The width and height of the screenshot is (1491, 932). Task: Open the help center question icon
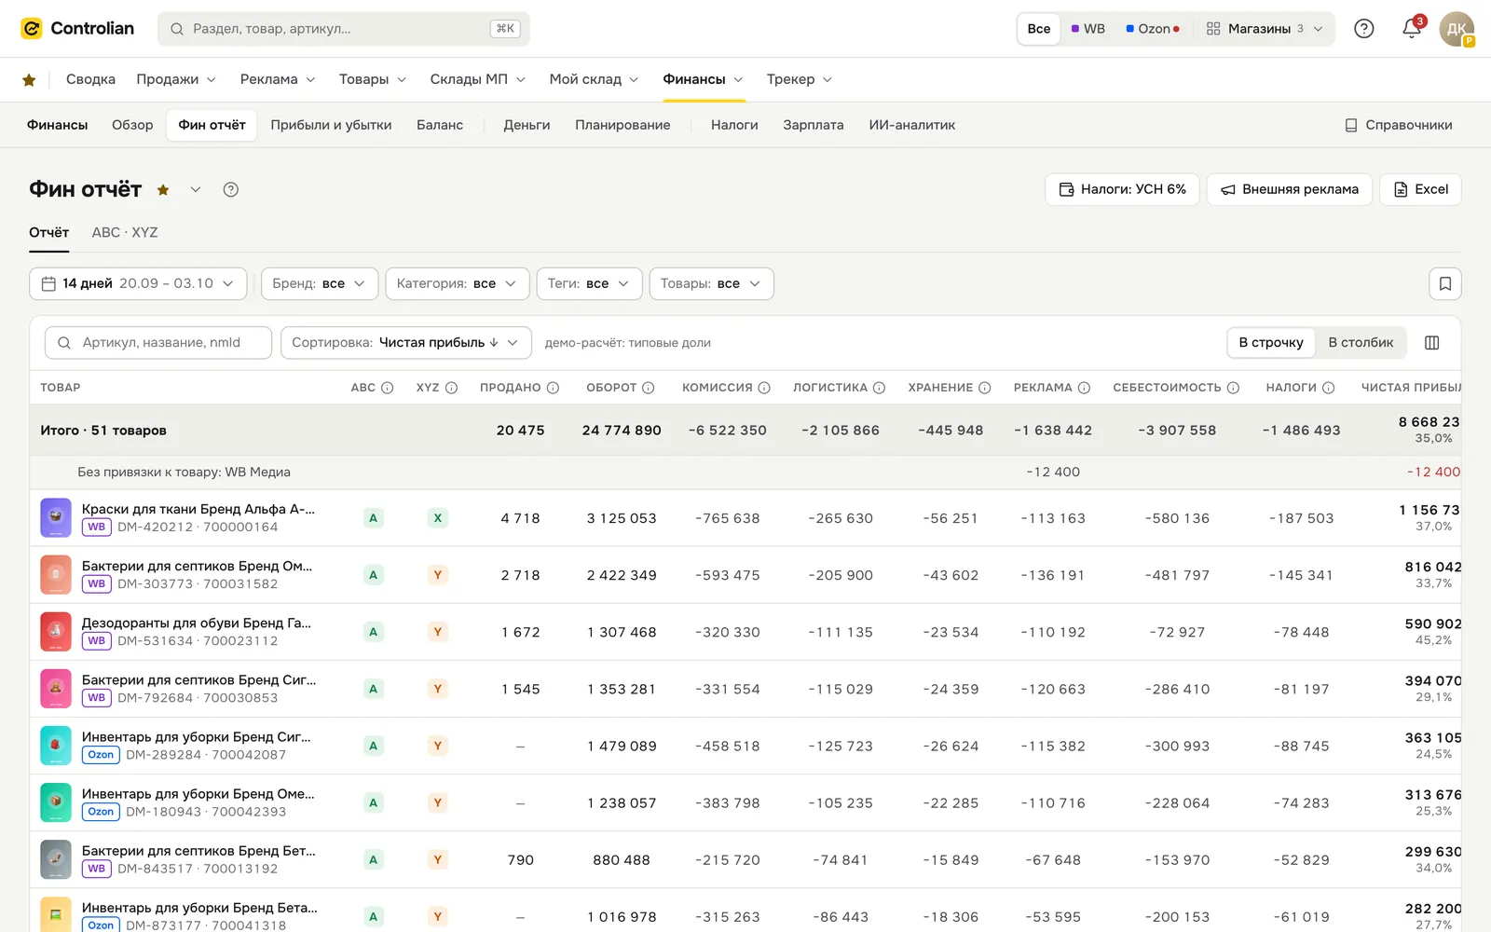(x=1363, y=29)
